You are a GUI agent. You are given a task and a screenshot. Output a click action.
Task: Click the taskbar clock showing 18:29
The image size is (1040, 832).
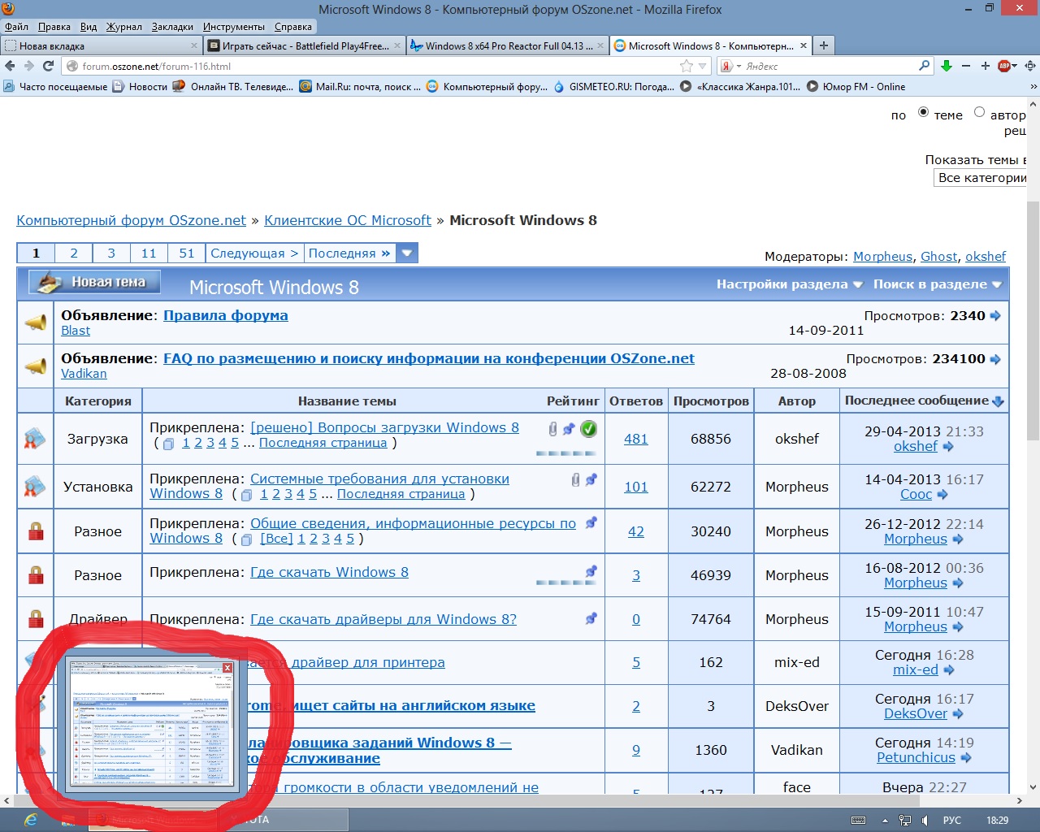click(998, 821)
